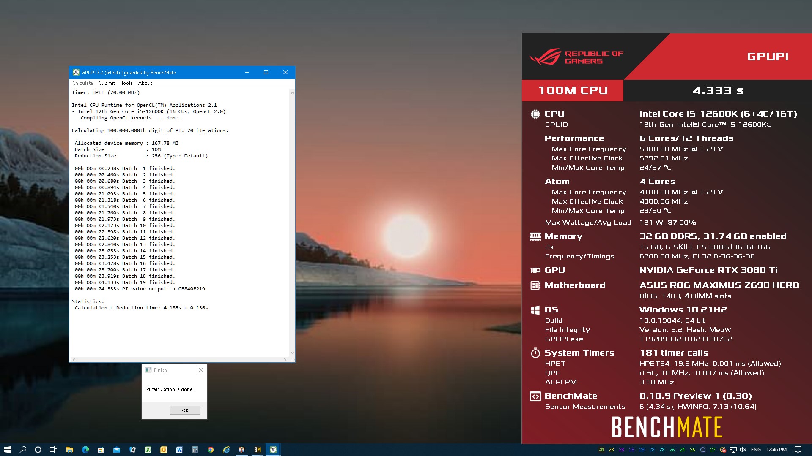Click the NVIDIA tray icon
This screenshot has width=812, height=456.
point(601,450)
